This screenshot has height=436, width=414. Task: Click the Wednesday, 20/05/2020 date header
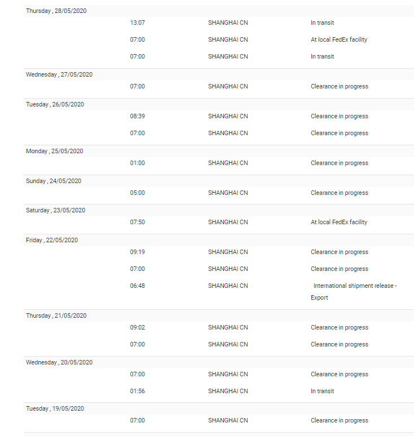(59, 363)
